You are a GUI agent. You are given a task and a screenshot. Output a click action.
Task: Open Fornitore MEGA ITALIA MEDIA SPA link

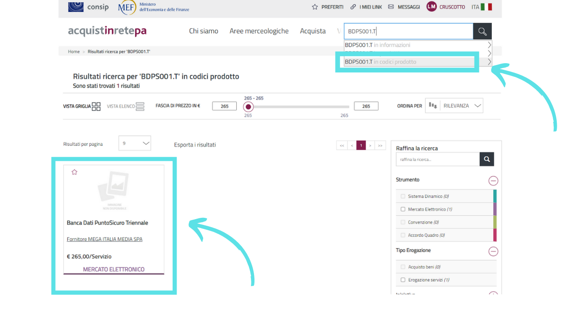click(104, 239)
